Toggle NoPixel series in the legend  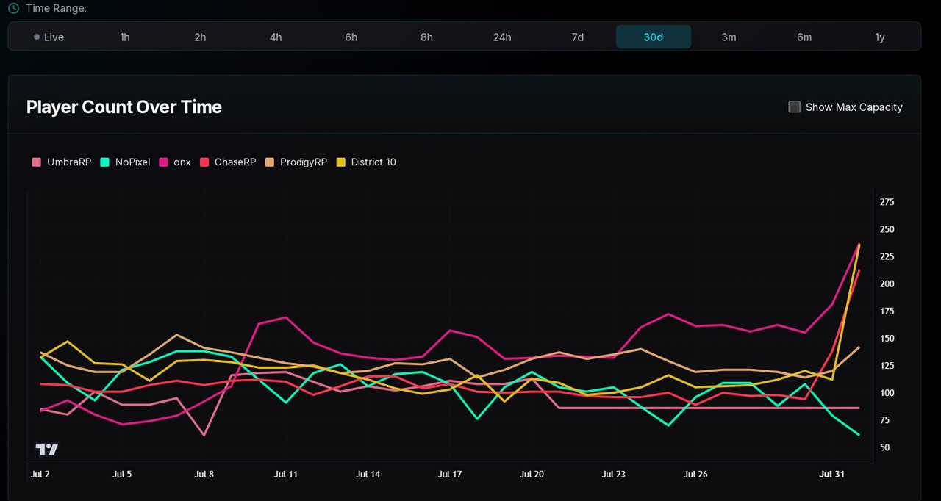[x=125, y=162]
